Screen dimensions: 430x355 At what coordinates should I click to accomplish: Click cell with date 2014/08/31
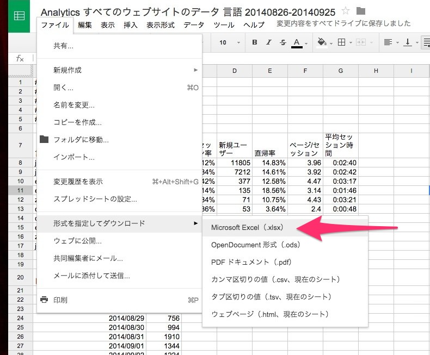[89, 337]
